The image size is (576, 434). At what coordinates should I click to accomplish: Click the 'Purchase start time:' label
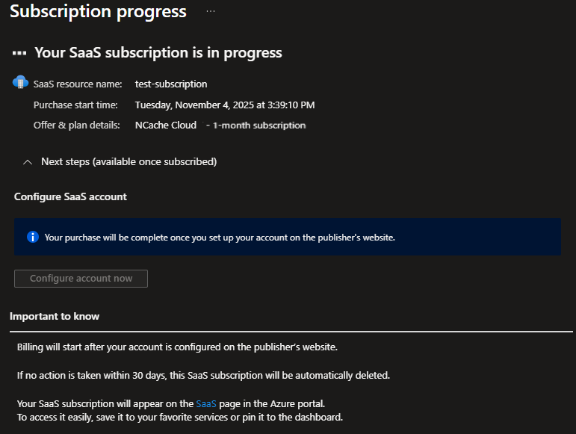[75, 105]
